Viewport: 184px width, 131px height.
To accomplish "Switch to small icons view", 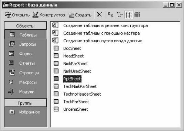I will [x=120, y=15].
